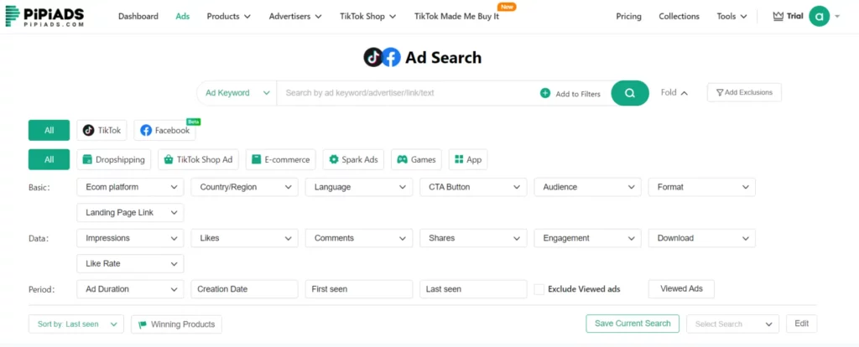Open the Impressions dropdown

coord(130,238)
